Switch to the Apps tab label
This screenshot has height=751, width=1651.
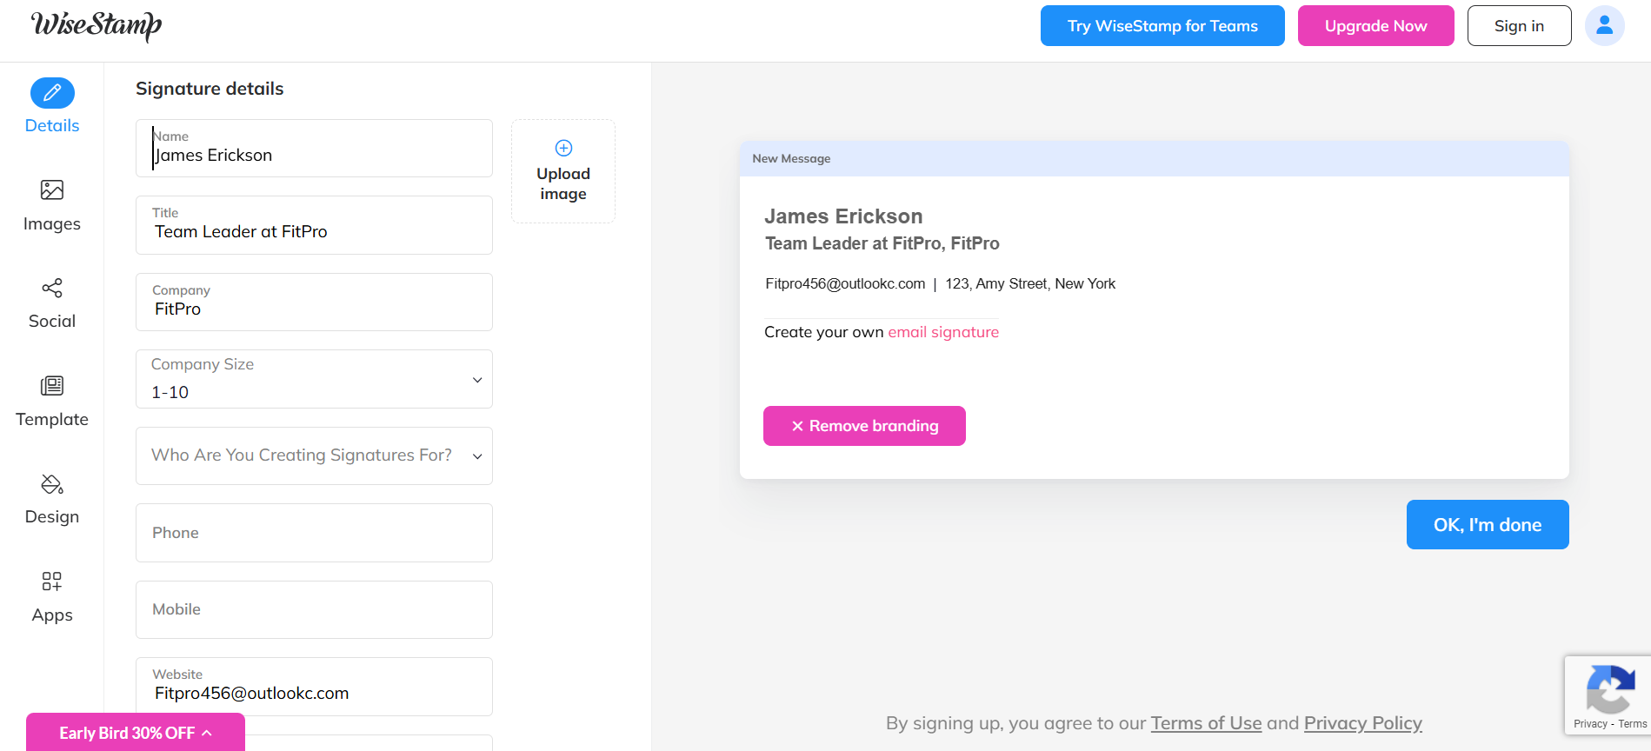52,615
